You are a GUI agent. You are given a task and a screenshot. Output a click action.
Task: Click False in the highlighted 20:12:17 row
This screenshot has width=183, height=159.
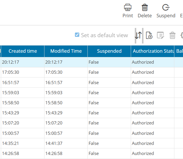click(94, 62)
